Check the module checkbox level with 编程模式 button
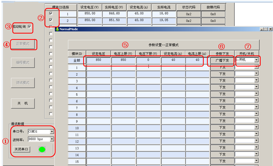Viewport: 273px width, 166px height. (x=51, y=60)
